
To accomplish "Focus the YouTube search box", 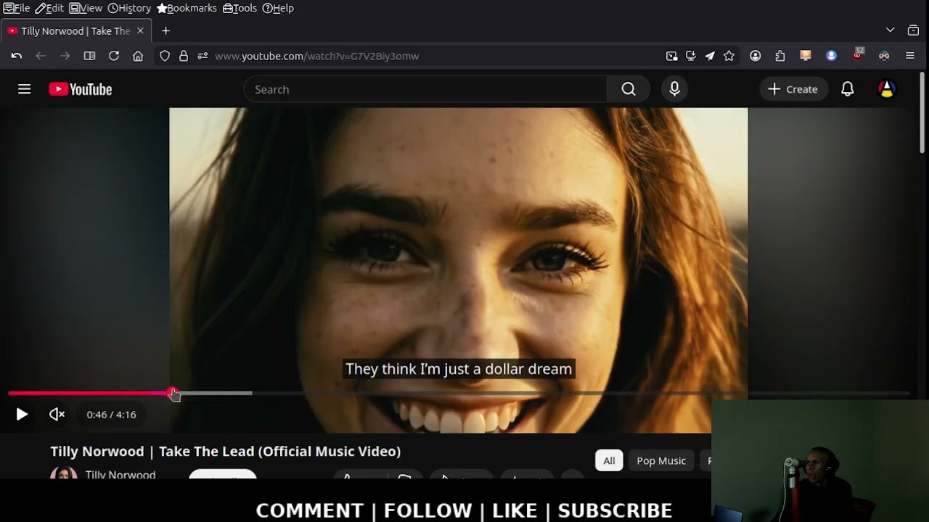I will pyautogui.click(x=425, y=89).
